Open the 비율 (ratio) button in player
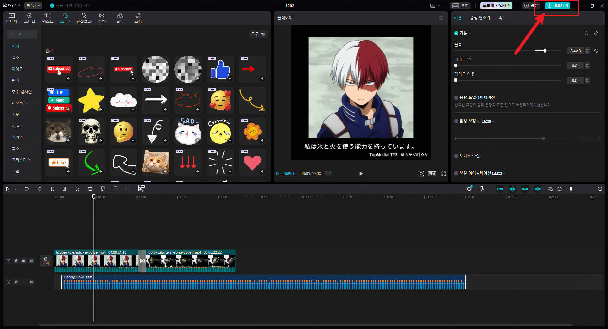The height and width of the screenshot is (329, 608). click(432, 174)
